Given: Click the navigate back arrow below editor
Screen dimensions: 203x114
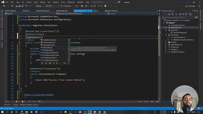Looking at the screenshot, I should 29,101.
